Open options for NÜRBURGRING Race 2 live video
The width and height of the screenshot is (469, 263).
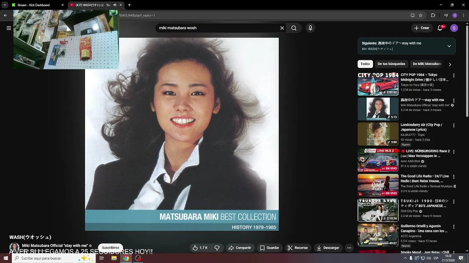point(454,152)
